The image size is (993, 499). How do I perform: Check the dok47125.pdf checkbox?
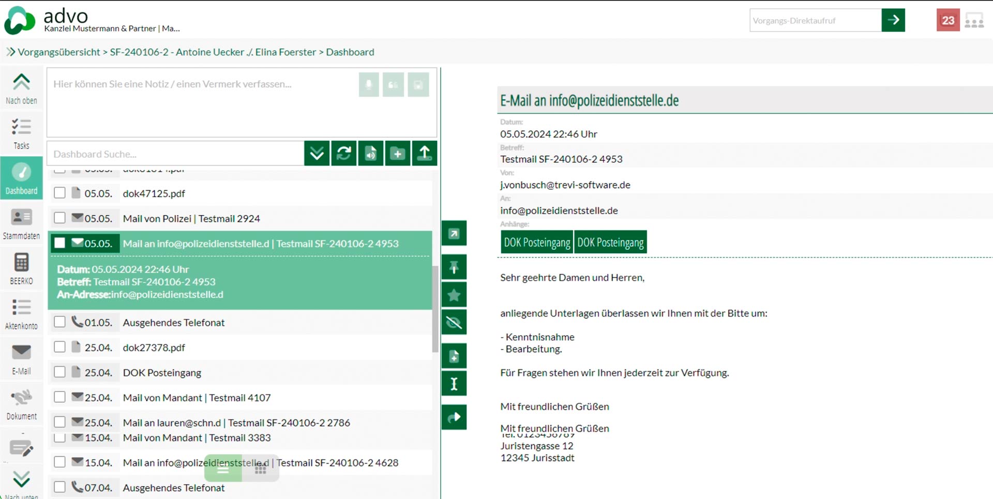(60, 193)
